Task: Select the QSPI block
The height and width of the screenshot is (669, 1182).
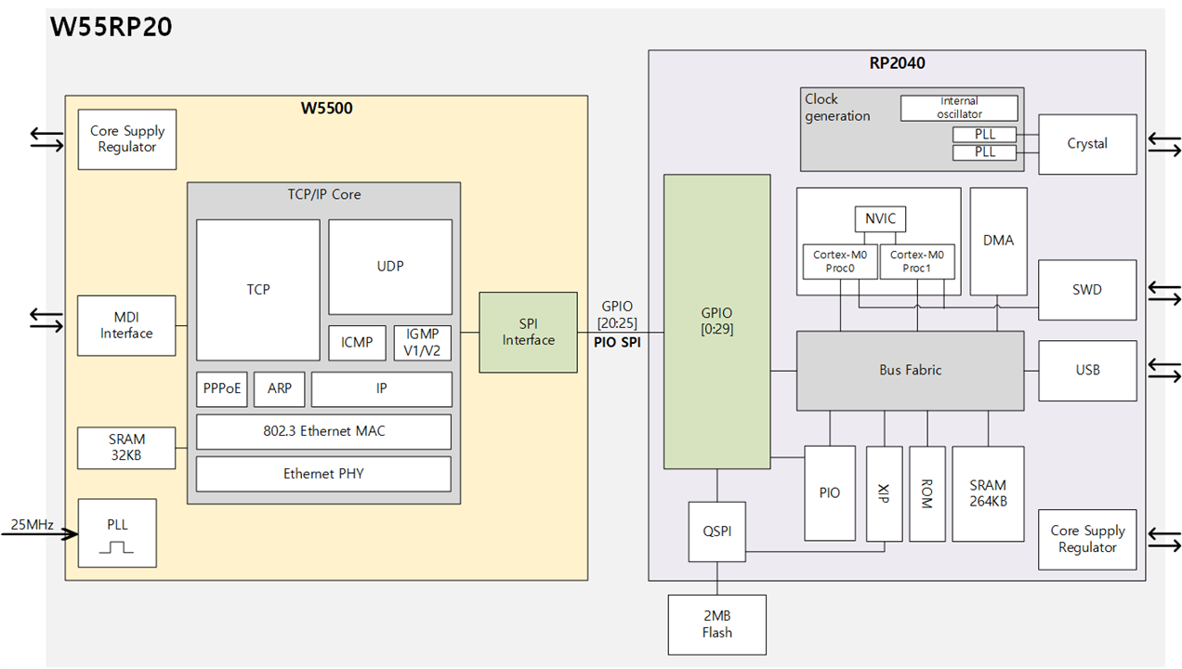Action: coord(716,531)
